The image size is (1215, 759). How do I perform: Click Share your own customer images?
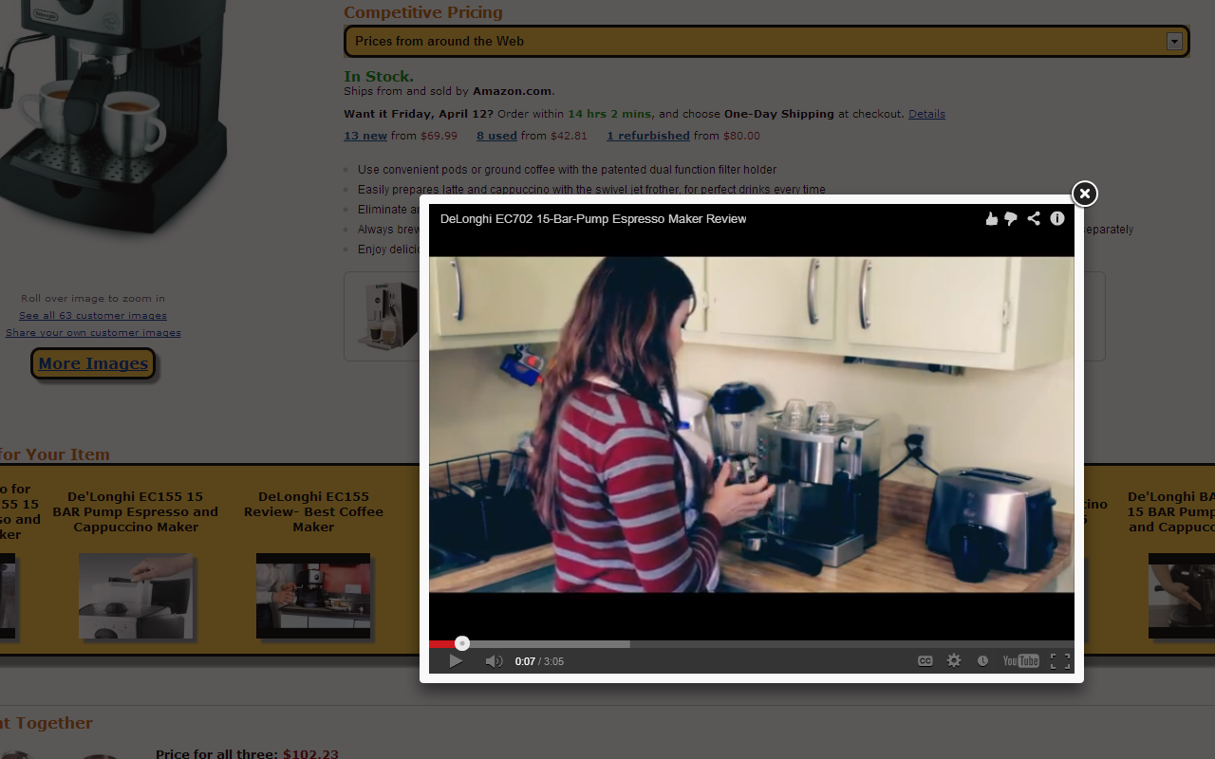[93, 333]
